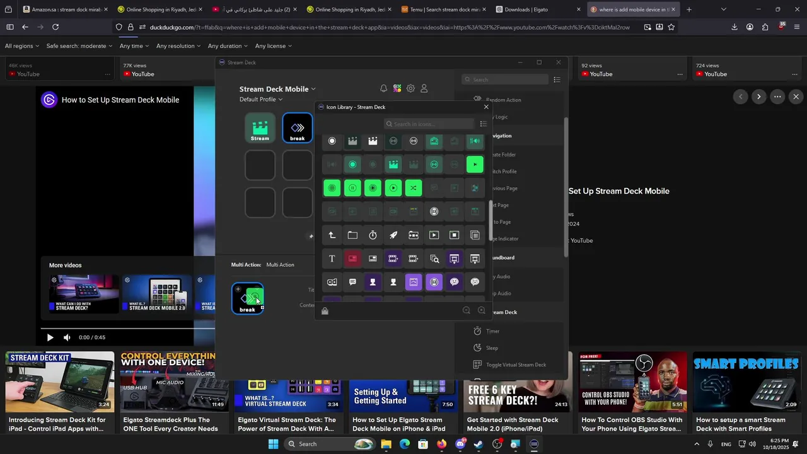Zoom in the Icon Library grid
This screenshot has height=454, width=807.
(482, 310)
